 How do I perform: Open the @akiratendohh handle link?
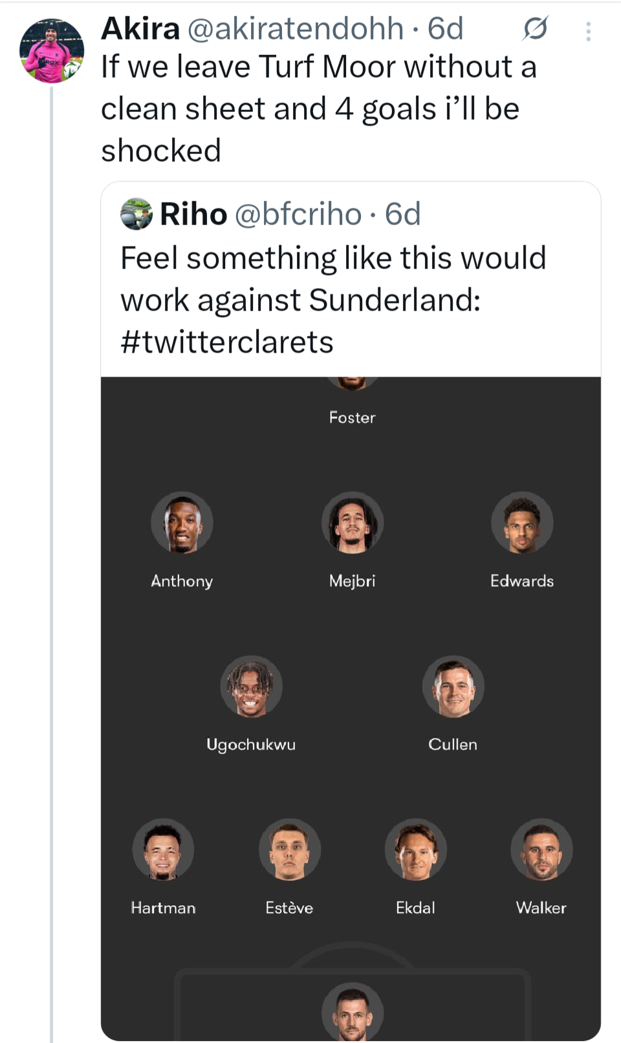pos(296,28)
